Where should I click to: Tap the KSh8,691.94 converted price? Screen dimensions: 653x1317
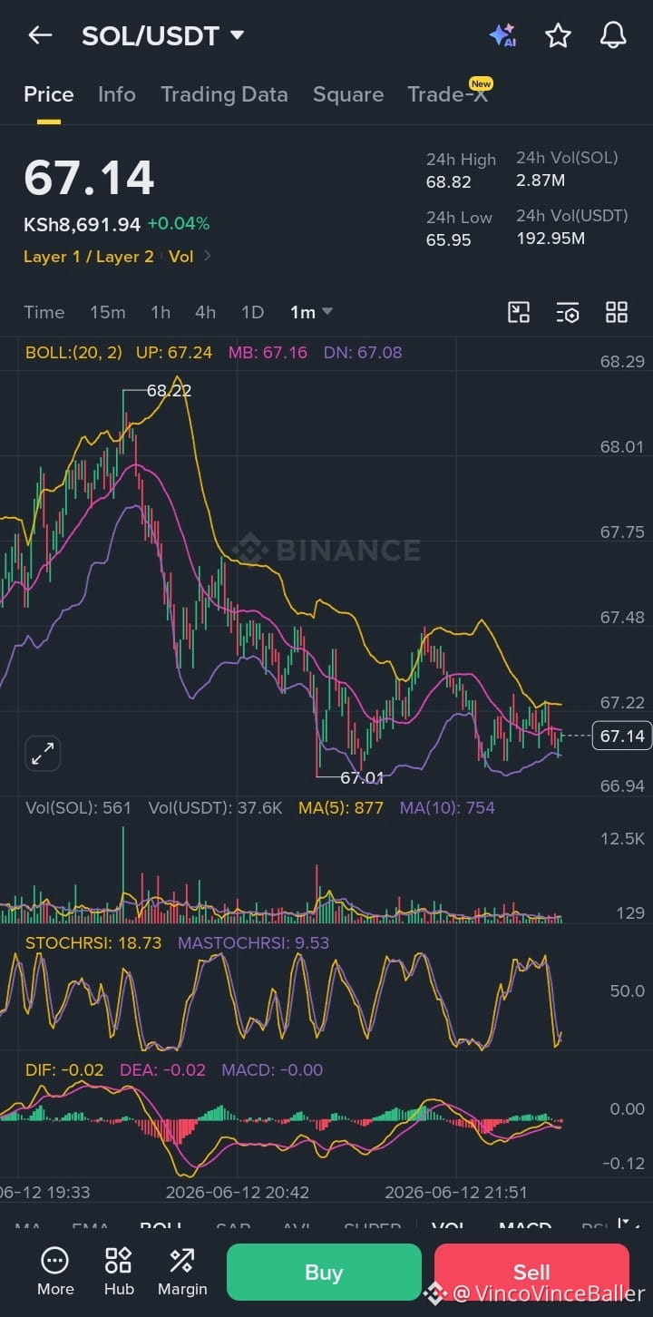(x=82, y=224)
